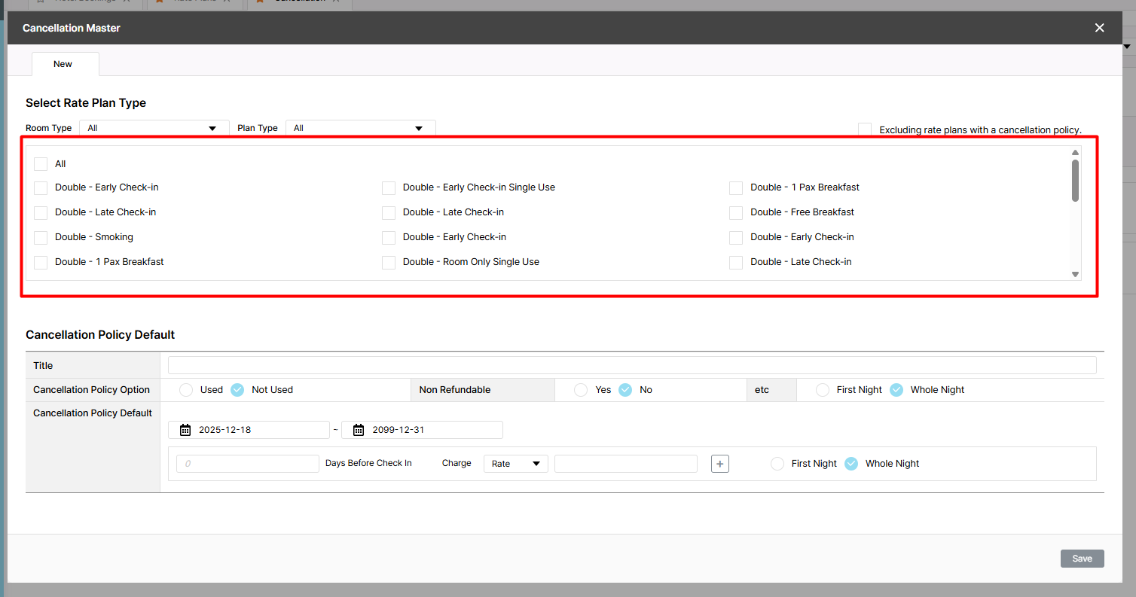Switch to the New tab
The image size is (1136, 597).
pos(63,64)
